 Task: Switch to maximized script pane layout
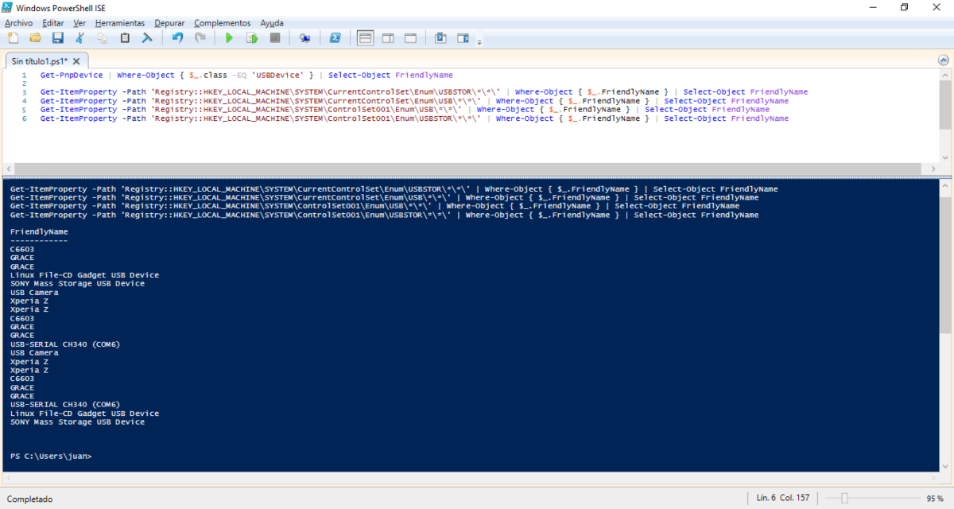(410, 37)
